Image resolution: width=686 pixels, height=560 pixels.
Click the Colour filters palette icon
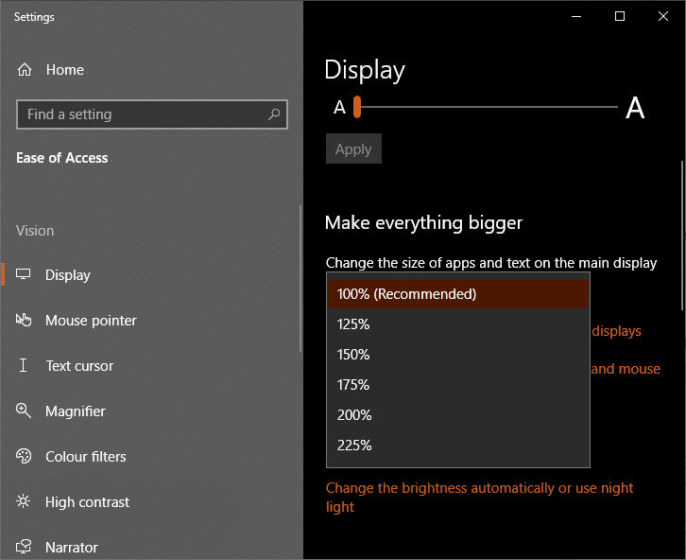click(x=24, y=456)
